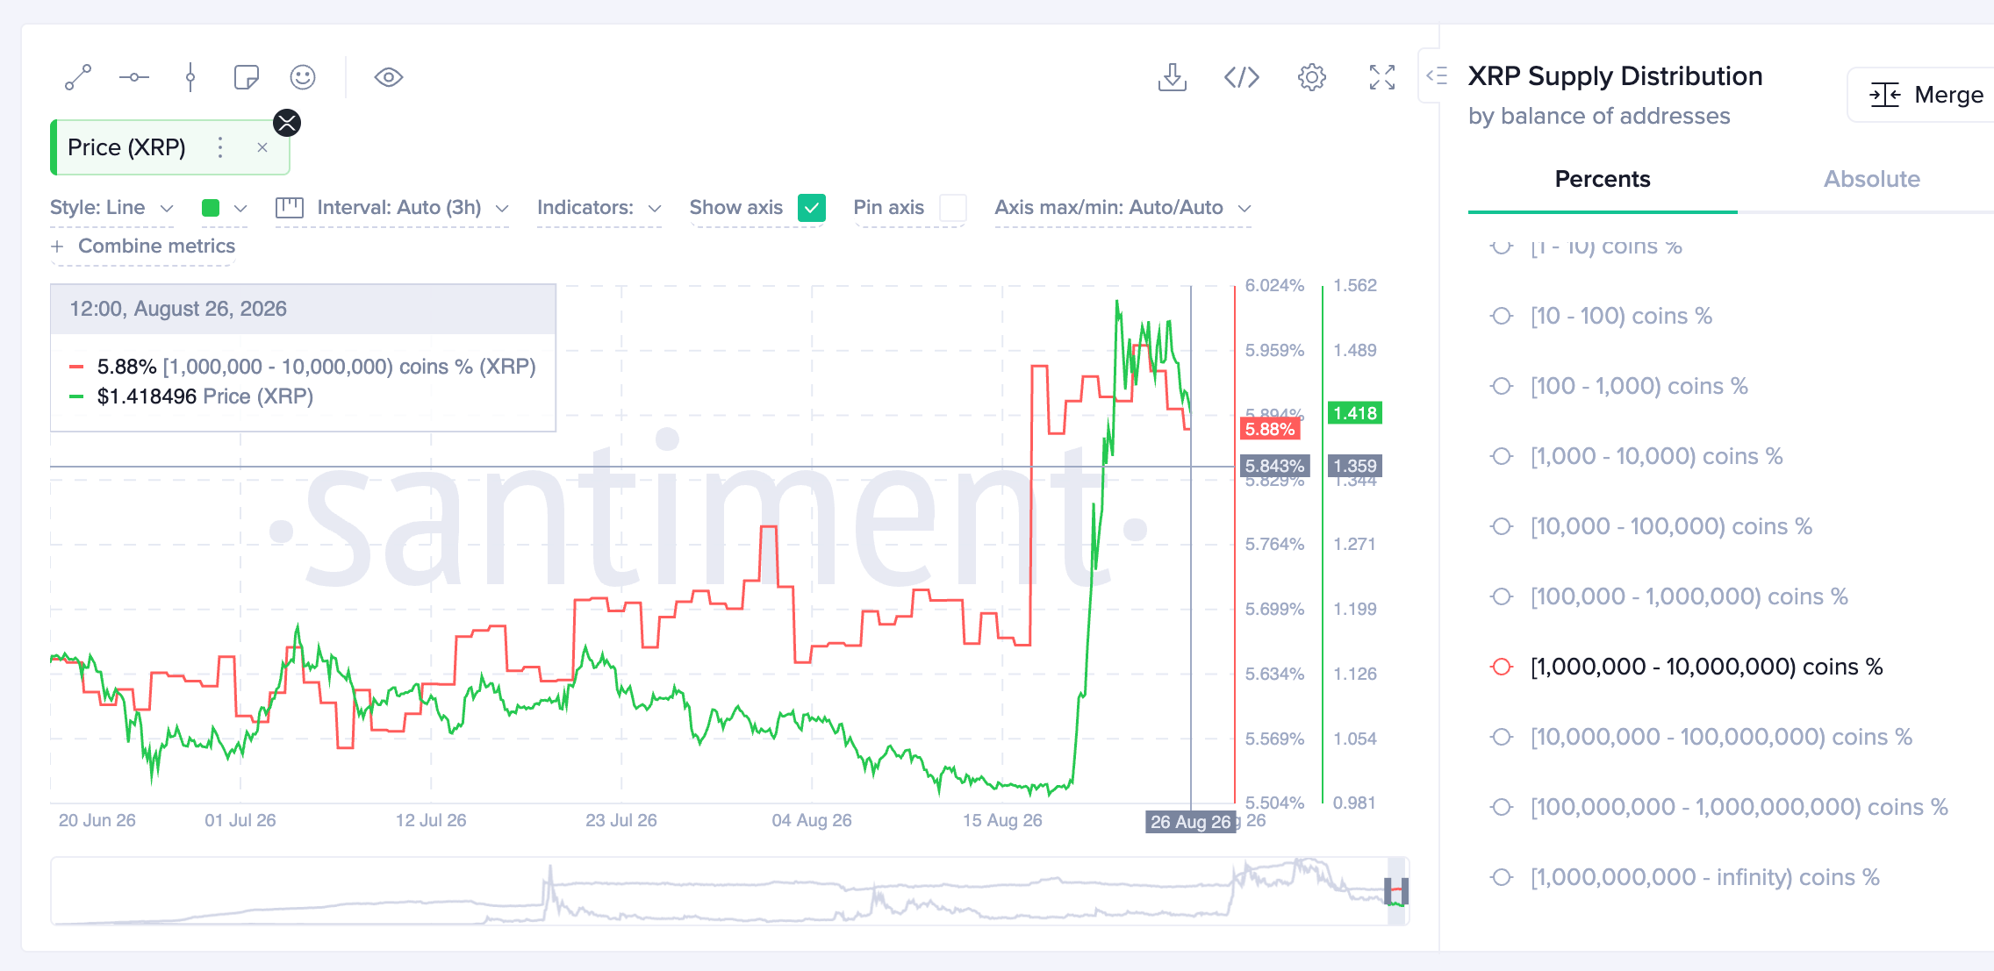Open the embed code dialog

pyautogui.click(x=1242, y=77)
